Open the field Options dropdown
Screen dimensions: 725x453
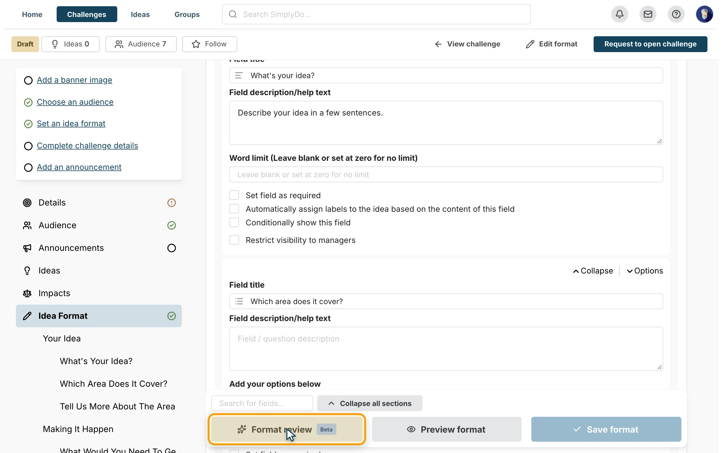pyautogui.click(x=645, y=271)
